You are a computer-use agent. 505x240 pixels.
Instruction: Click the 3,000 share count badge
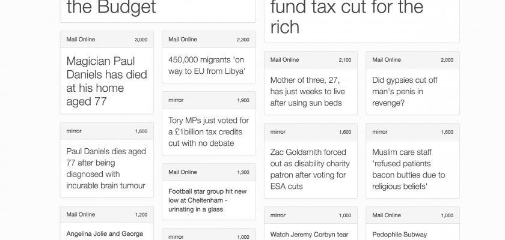click(141, 40)
